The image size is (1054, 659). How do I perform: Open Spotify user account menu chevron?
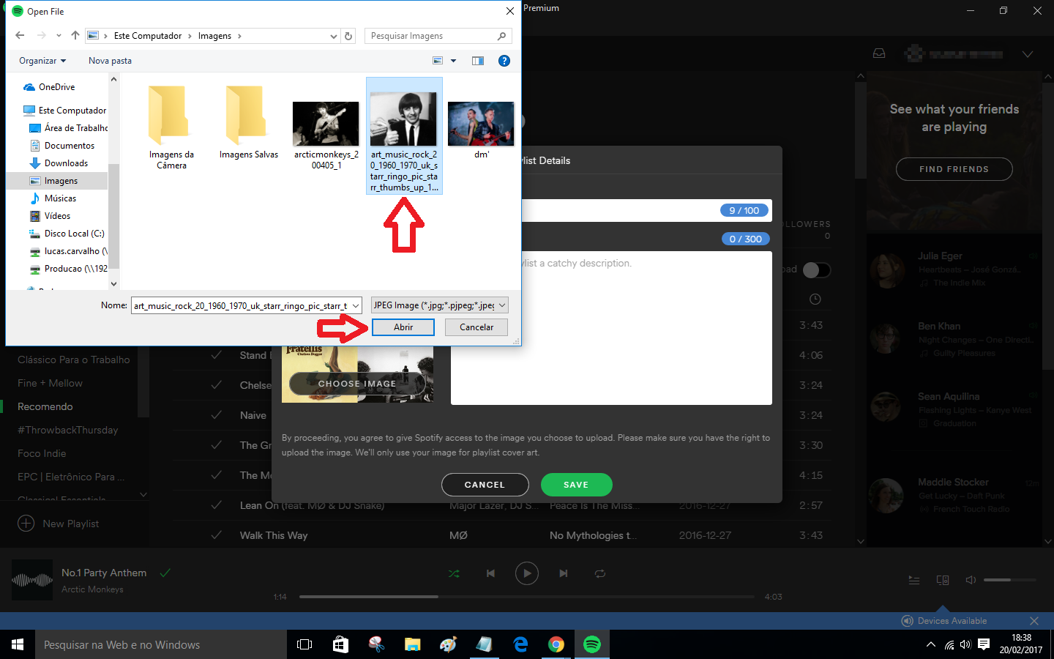1028,54
